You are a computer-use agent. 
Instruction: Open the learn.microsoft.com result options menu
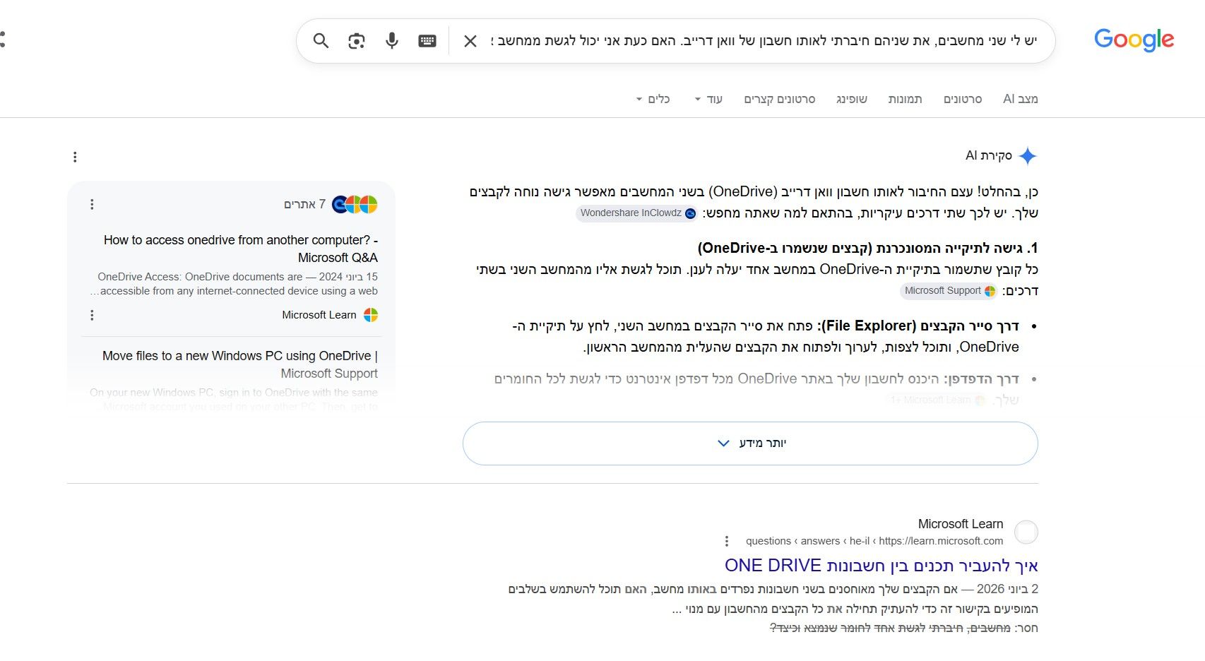[x=727, y=541]
